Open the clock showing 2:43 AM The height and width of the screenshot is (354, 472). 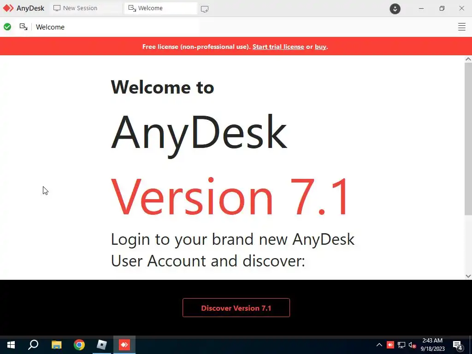pyautogui.click(x=432, y=345)
